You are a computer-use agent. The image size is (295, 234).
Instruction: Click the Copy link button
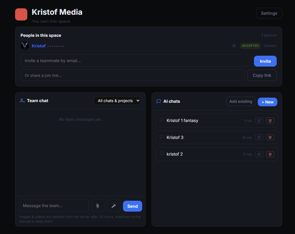point(262,76)
